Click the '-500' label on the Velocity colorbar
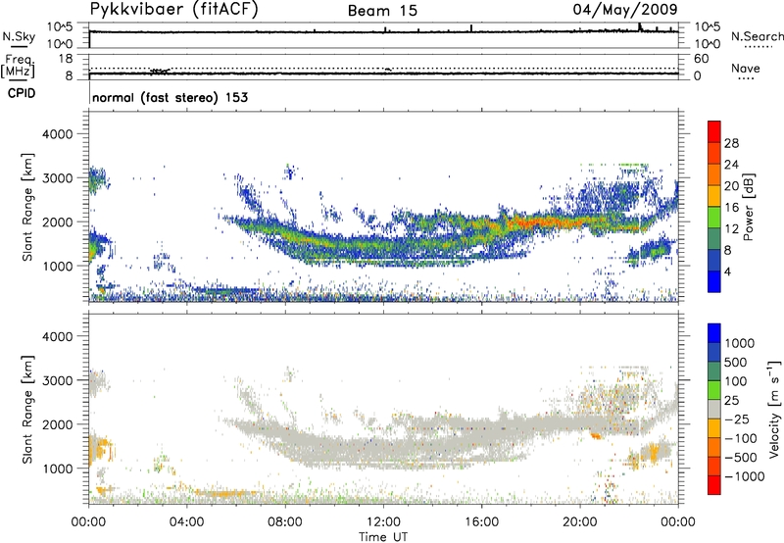 pos(741,457)
